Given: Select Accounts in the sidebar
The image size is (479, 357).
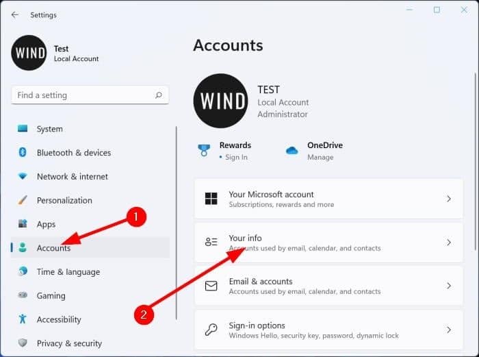Looking at the screenshot, I should click(x=90, y=247).
